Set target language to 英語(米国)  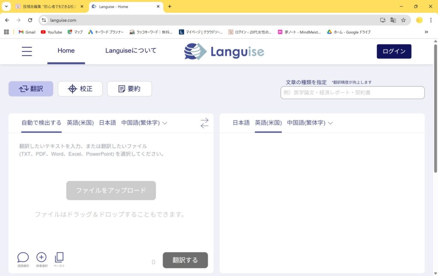pos(268,123)
